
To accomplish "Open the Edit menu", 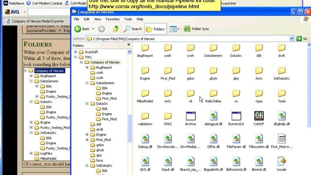I will (x=86, y=19).
